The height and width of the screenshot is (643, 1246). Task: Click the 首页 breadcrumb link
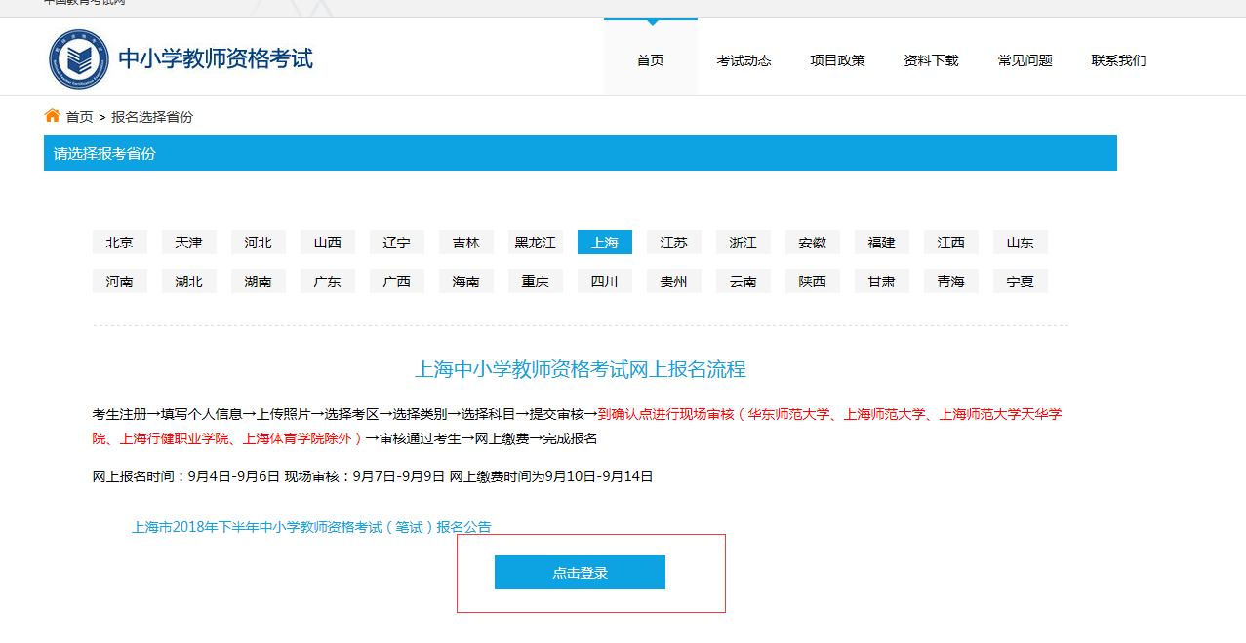(80, 117)
